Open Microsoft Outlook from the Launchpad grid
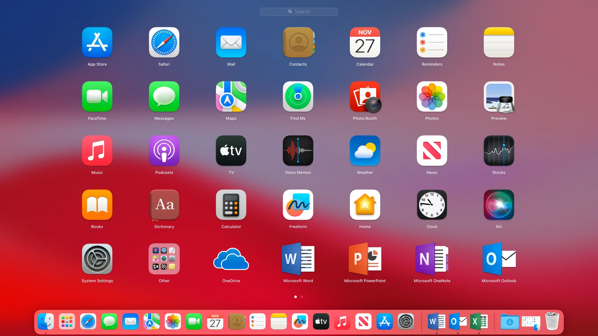The height and width of the screenshot is (336, 598). 499,259
